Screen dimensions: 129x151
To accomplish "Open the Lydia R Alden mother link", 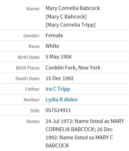I will pos(61,100).
